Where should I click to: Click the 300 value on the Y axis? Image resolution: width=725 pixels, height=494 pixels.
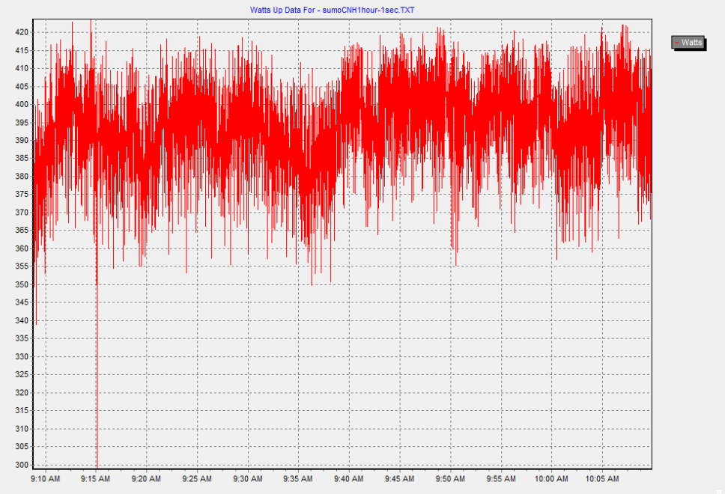click(x=22, y=465)
